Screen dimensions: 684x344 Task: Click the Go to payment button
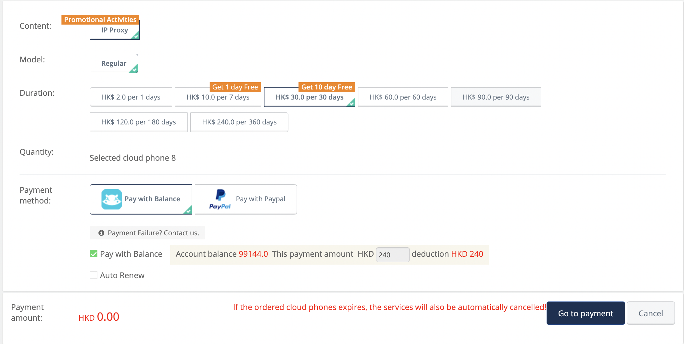pyautogui.click(x=585, y=313)
